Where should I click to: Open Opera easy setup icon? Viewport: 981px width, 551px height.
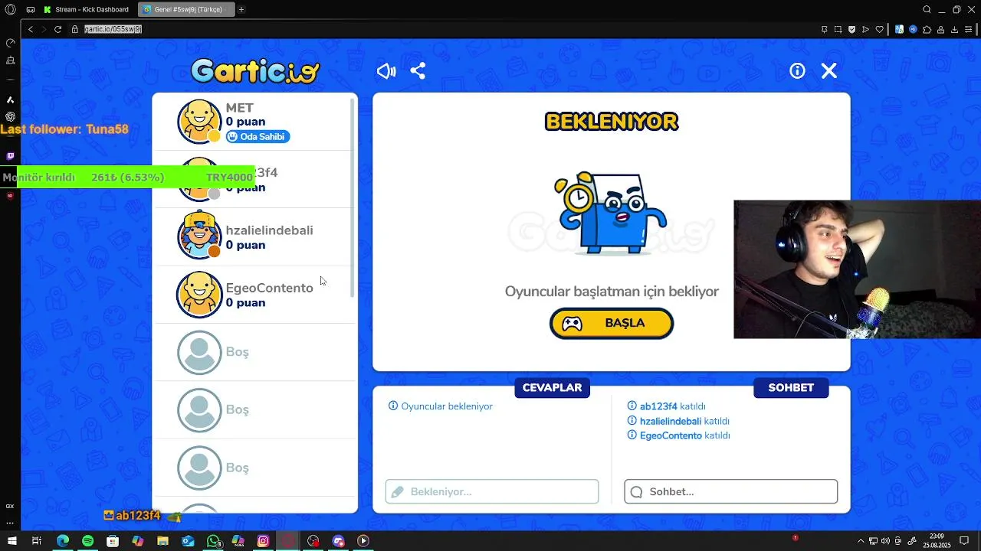969,29
